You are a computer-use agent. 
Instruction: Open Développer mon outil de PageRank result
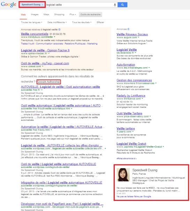(x=62, y=204)
